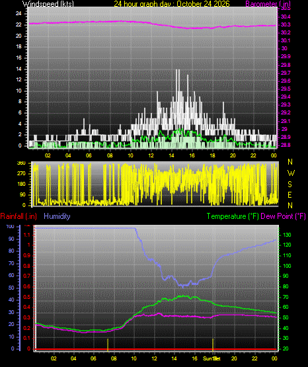Click the "30.1" barometer axis value
The width and height of the screenshot is (308, 367).
click(x=286, y=40)
